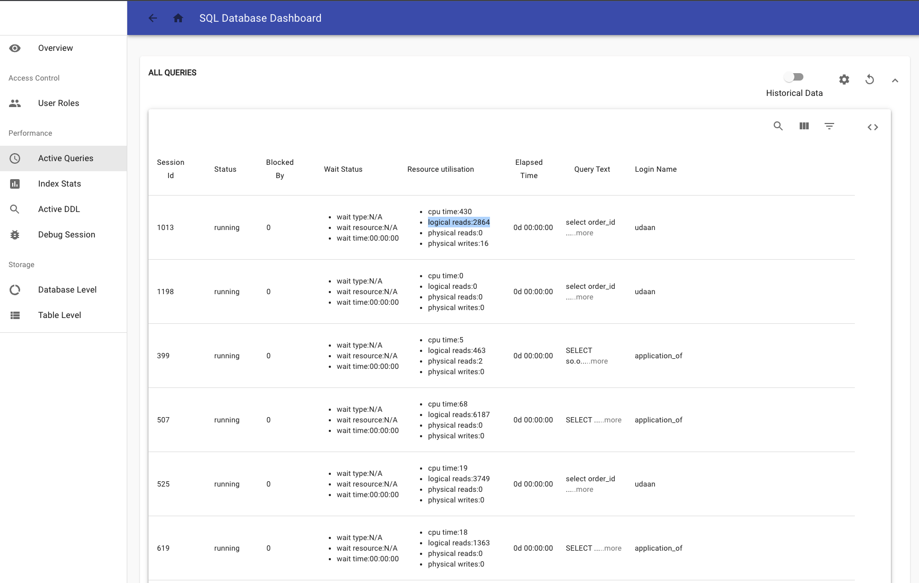Click the home icon in the header
This screenshot has height=583, width=919.
pyautogui.click(x=178, y=17)
